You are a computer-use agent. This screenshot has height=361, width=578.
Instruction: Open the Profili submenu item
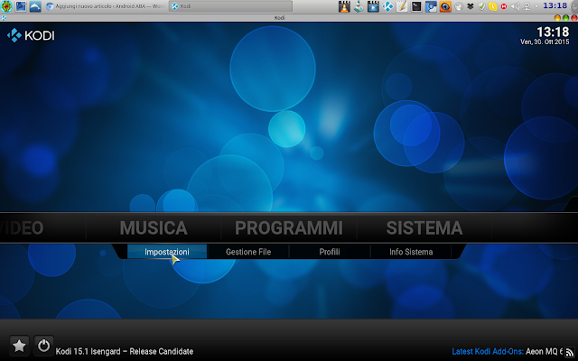[x=330, y=252]
